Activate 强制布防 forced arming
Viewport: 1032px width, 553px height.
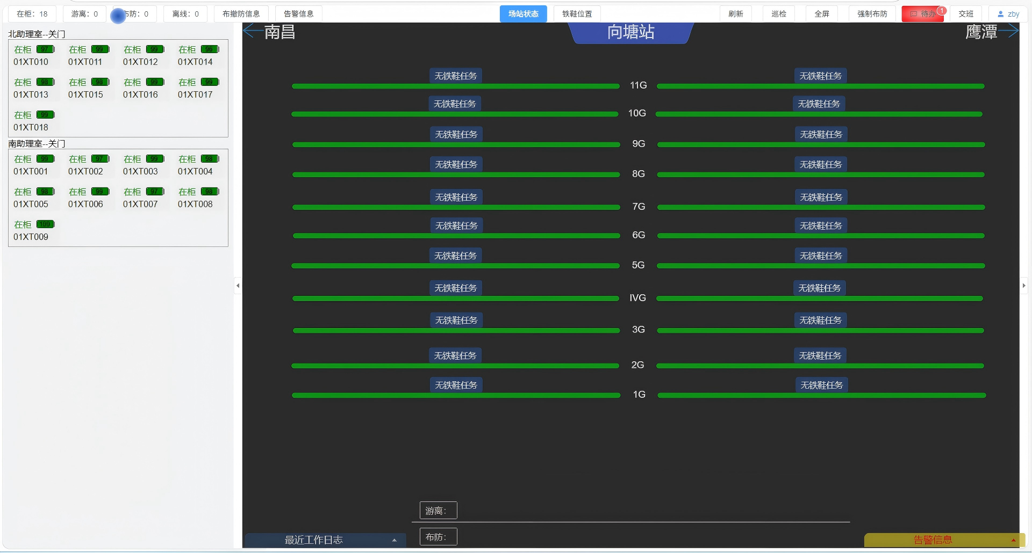coord(872,13)
